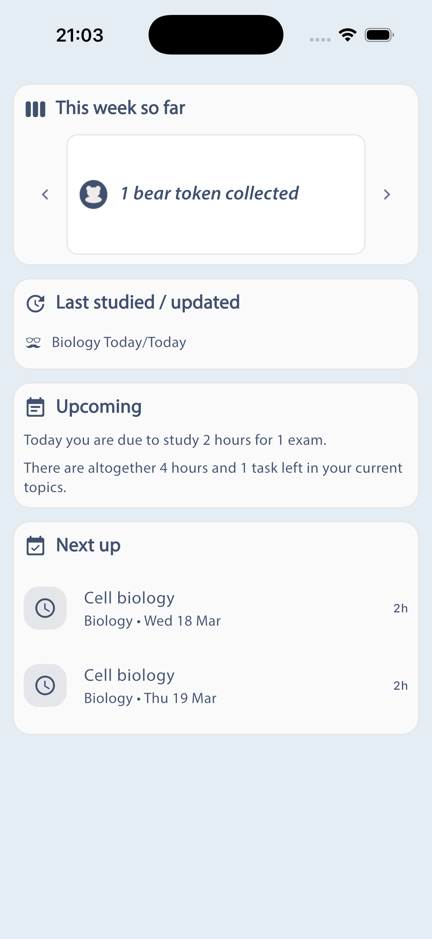
Task: Tap the Last studied / updated heading
Action: click(148, 303)
